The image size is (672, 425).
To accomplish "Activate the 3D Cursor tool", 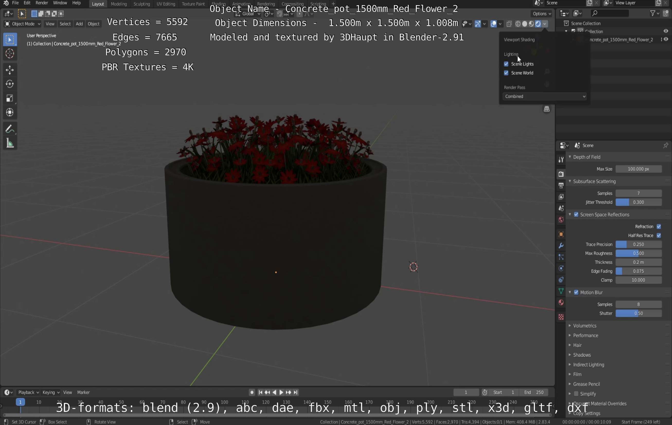I will coord(10,53).
